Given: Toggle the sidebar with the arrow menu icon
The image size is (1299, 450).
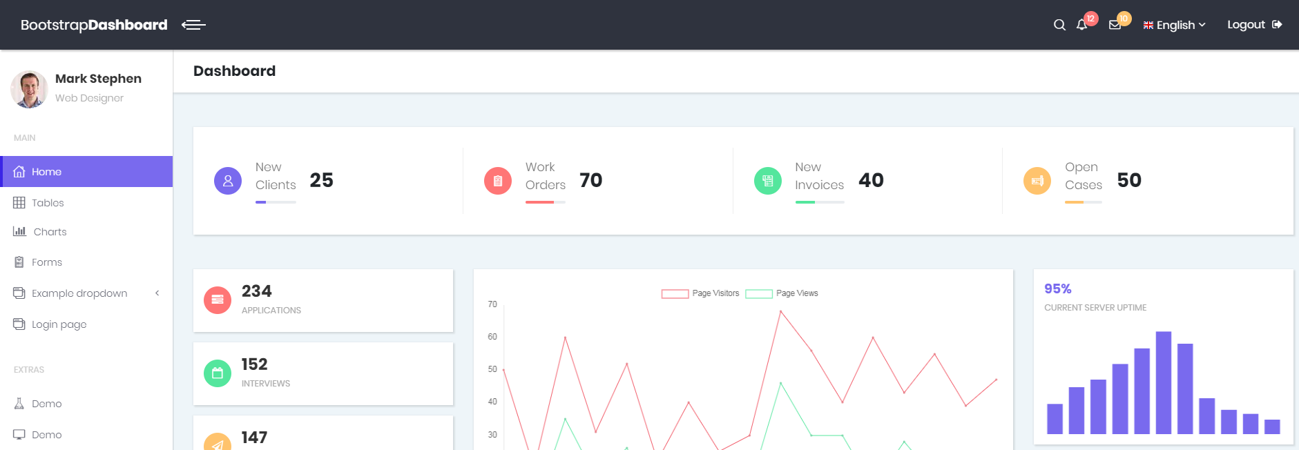Looking at the screenshot, I should [x=193, y=25].
